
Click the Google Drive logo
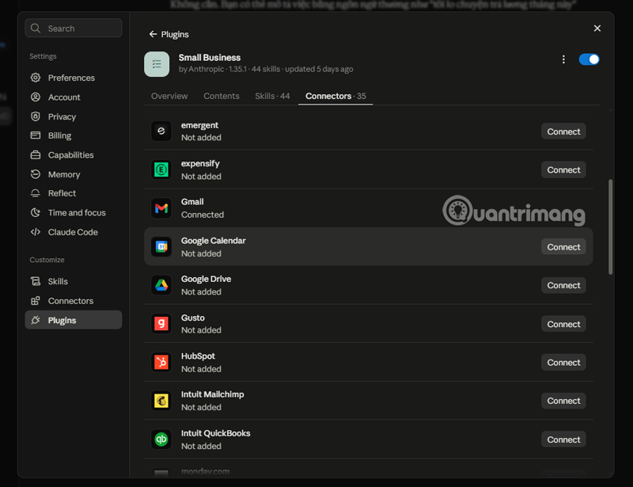(161, 285)
